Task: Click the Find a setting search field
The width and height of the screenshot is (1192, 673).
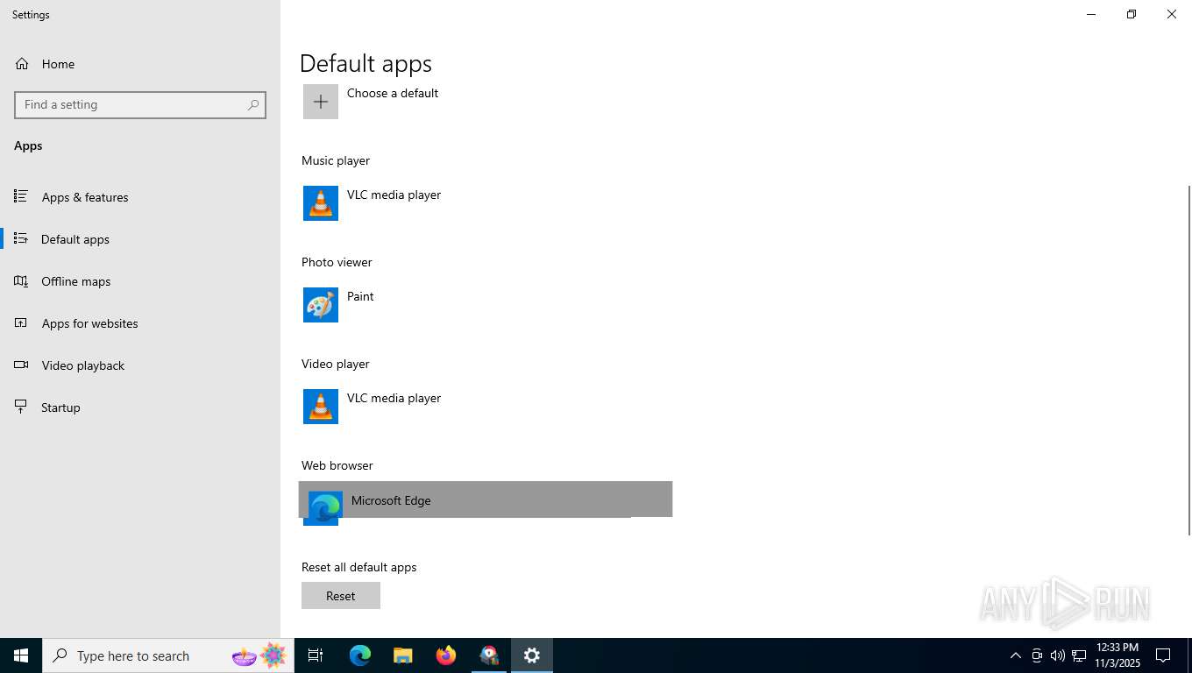Action: point(140,104)
